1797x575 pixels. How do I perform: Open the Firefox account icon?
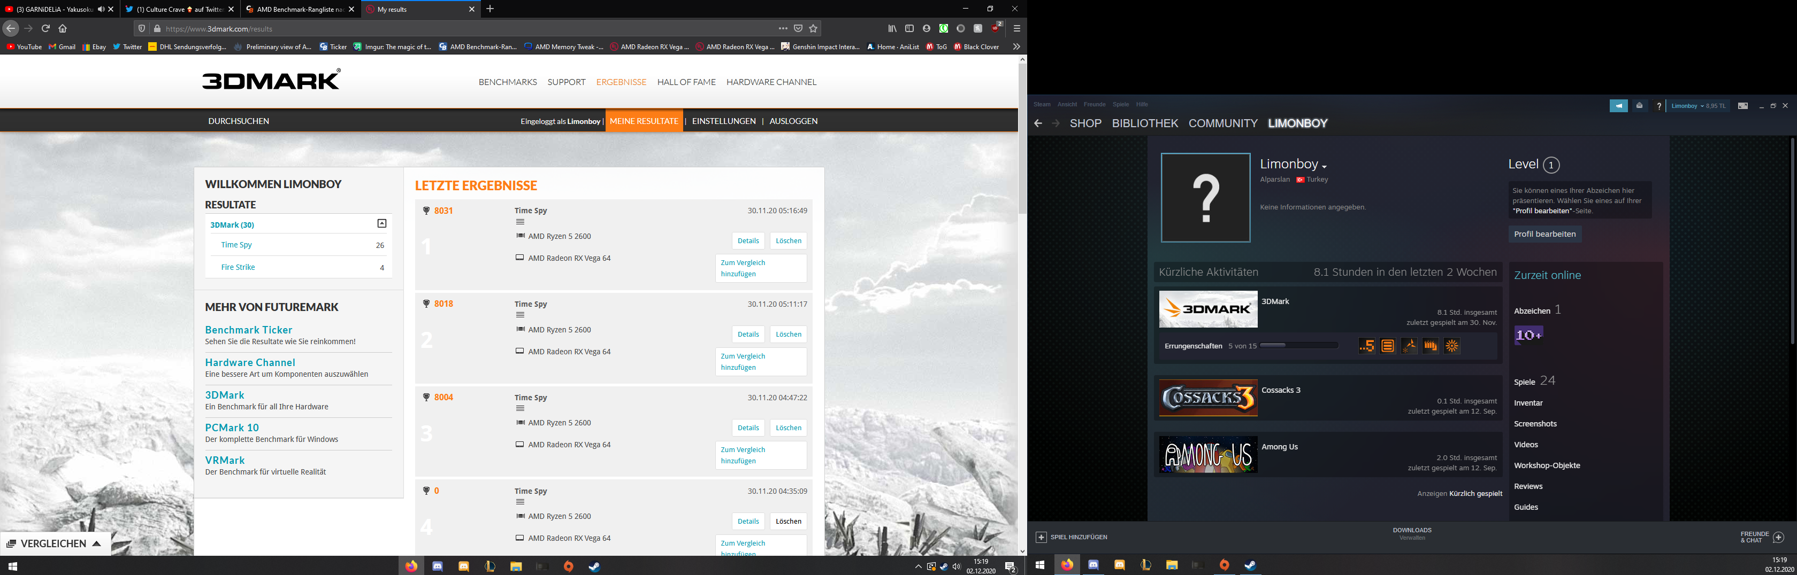pyautogui.click(x=927, y=28)
